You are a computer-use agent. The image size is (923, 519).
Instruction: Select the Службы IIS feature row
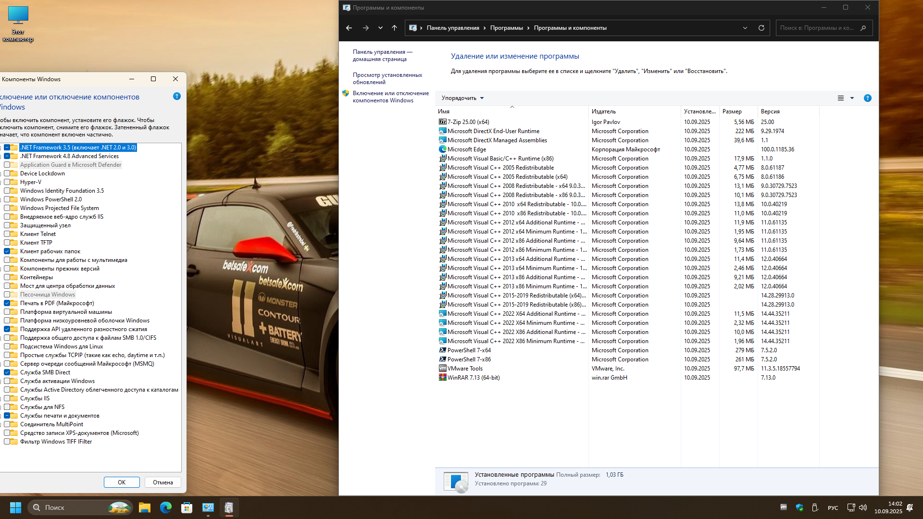(35, 398)
